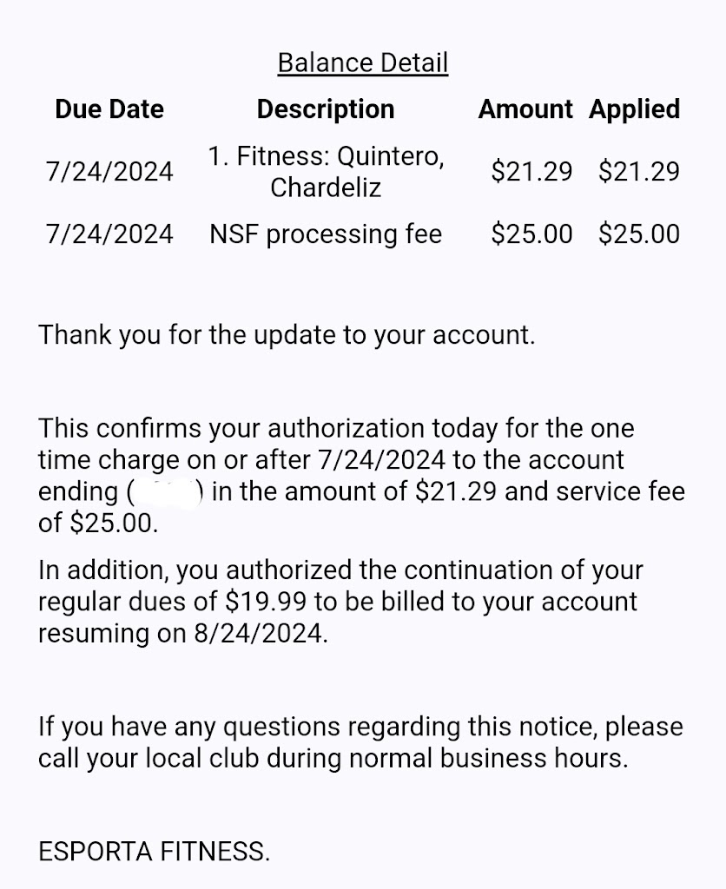
Task: Click the 'resuming on 8/24/2024' line
Action: pos(183,633)
